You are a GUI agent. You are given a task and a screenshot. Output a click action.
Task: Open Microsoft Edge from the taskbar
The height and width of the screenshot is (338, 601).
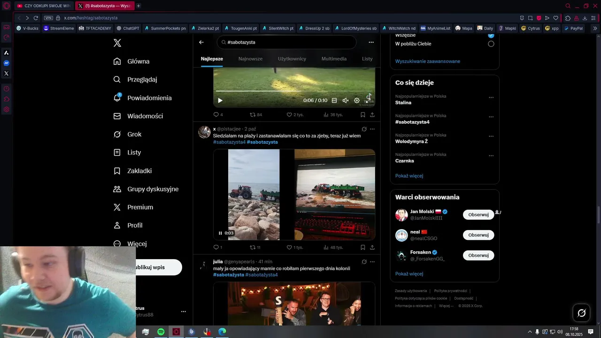point(222,332)
